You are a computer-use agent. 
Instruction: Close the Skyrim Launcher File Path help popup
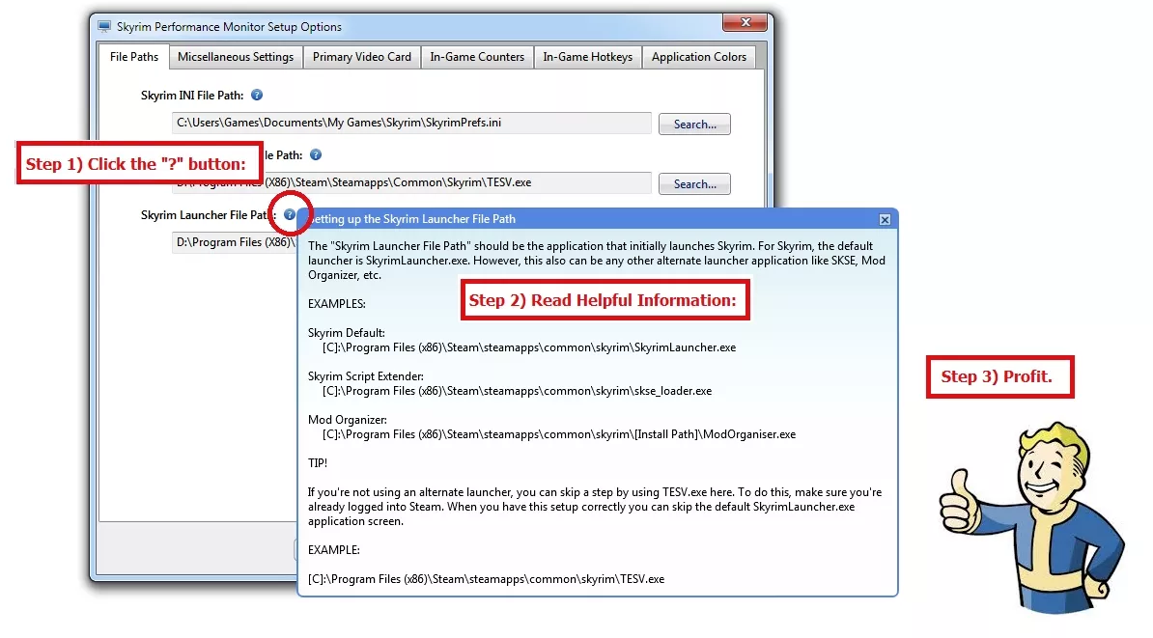point(885,219)
